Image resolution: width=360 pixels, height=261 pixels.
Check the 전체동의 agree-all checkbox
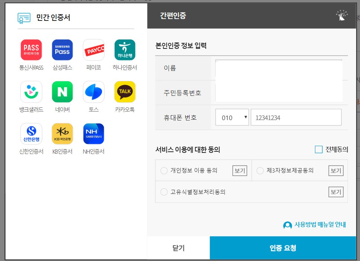coord(319,150)
